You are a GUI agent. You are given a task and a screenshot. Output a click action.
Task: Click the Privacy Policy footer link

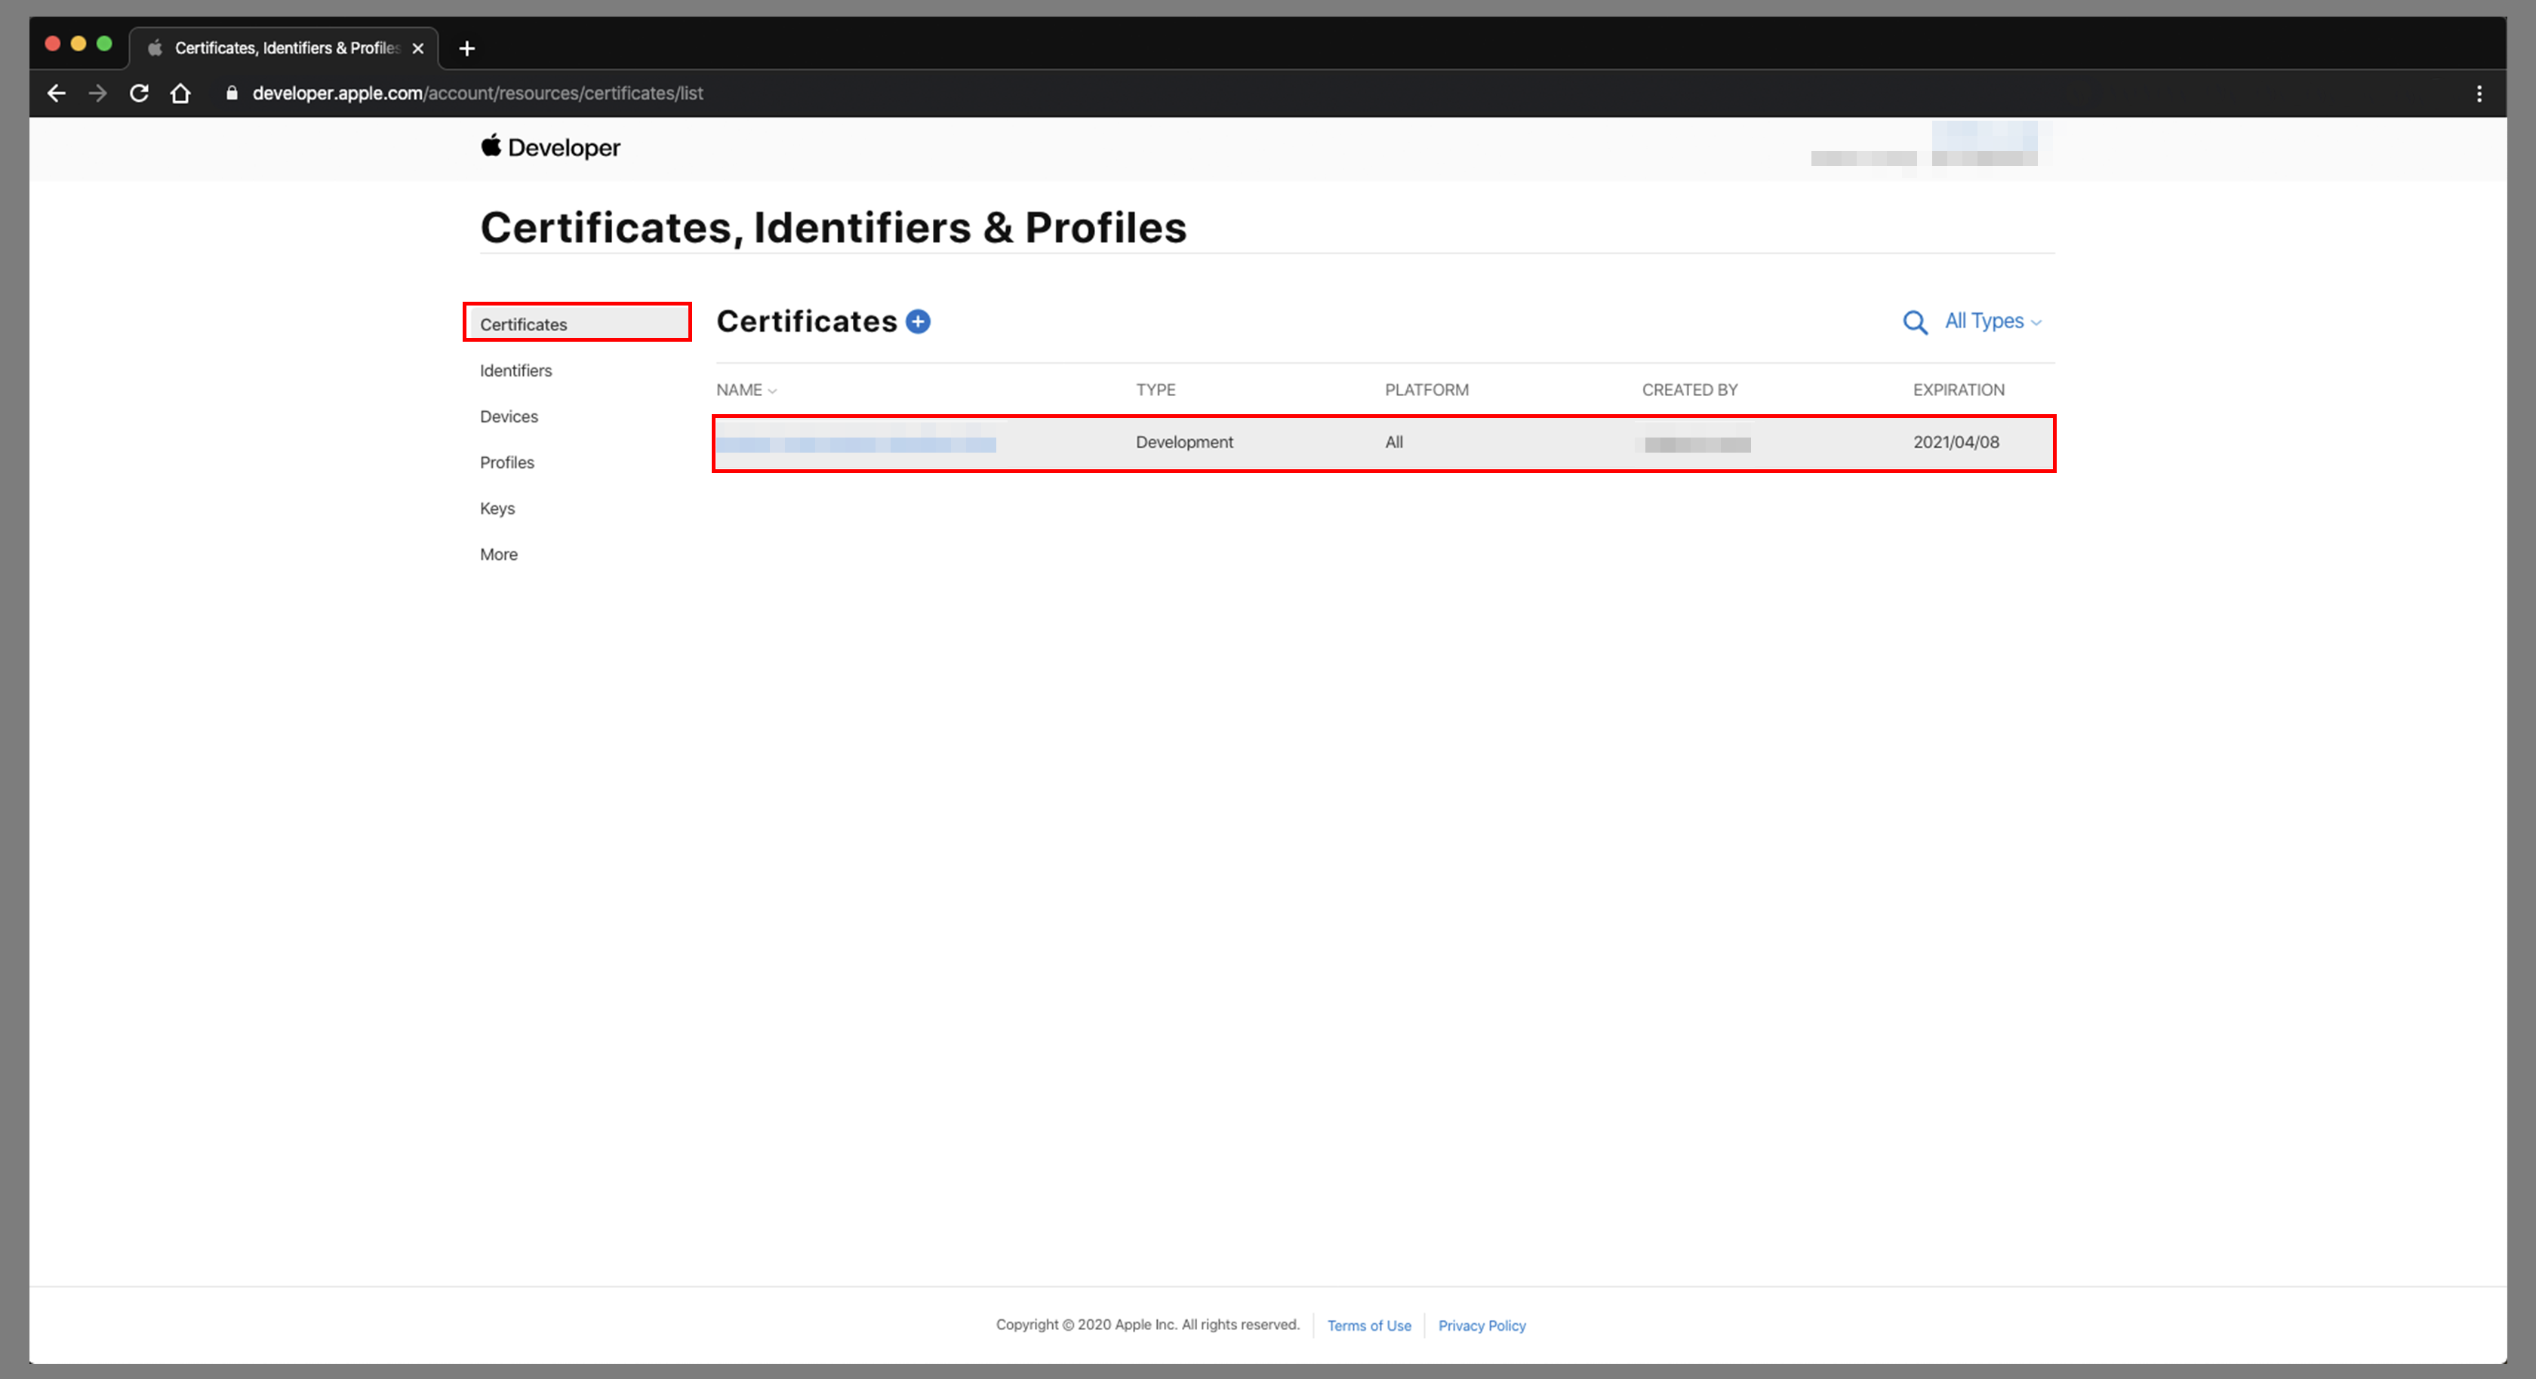tap(1481, 1325)
